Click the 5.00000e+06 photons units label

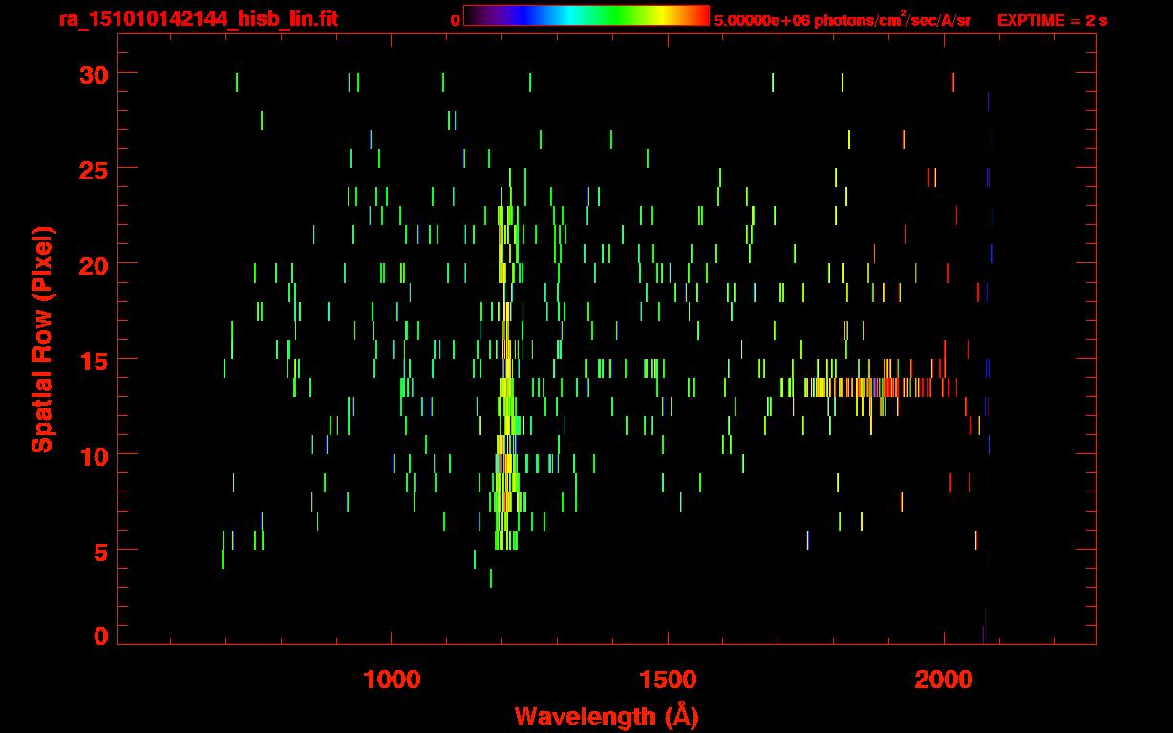[x=842, y=20]
